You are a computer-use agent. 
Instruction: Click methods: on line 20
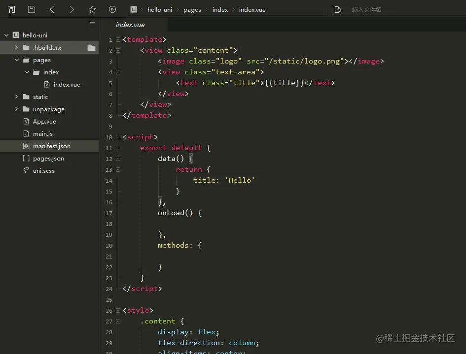176,245
